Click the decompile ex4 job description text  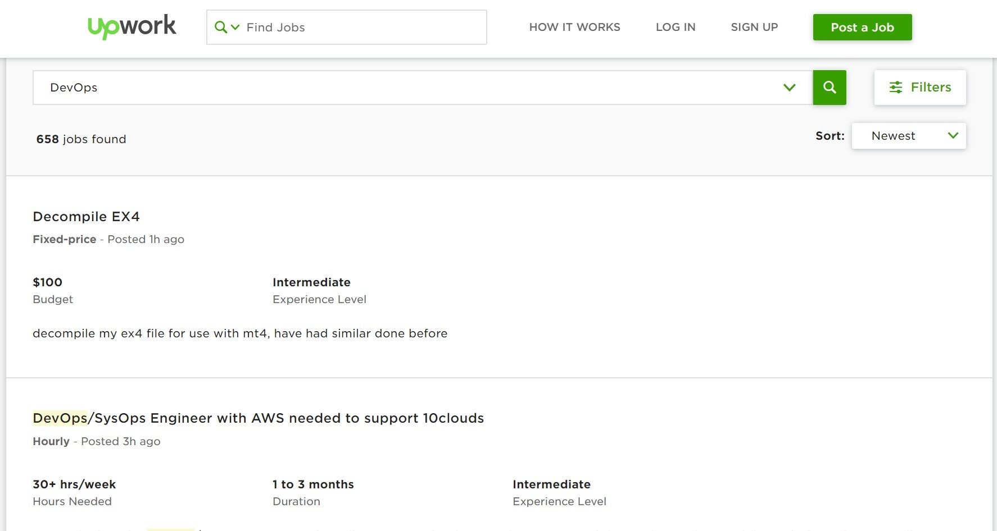(240, 333)
